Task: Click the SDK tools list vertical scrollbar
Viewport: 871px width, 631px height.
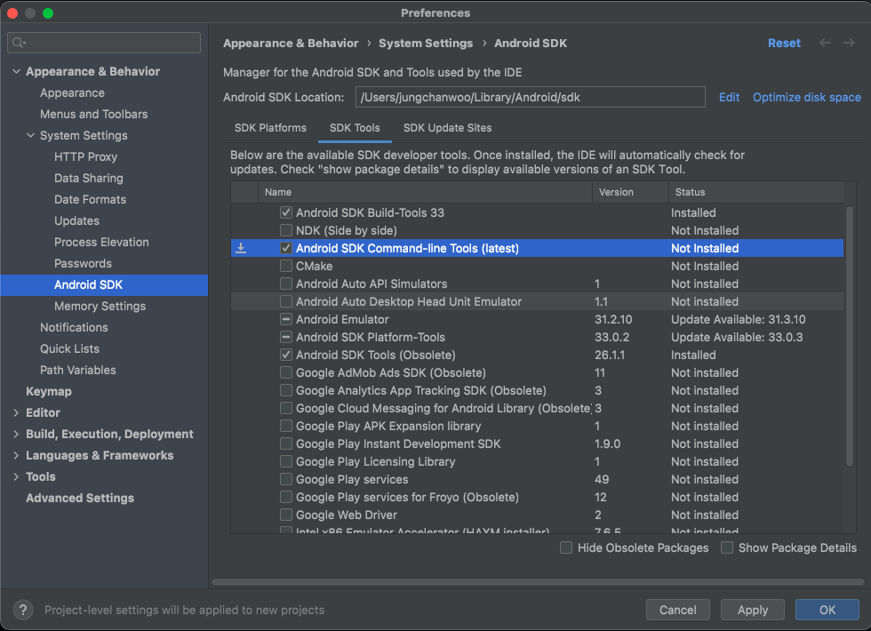Action: [849, 337]
